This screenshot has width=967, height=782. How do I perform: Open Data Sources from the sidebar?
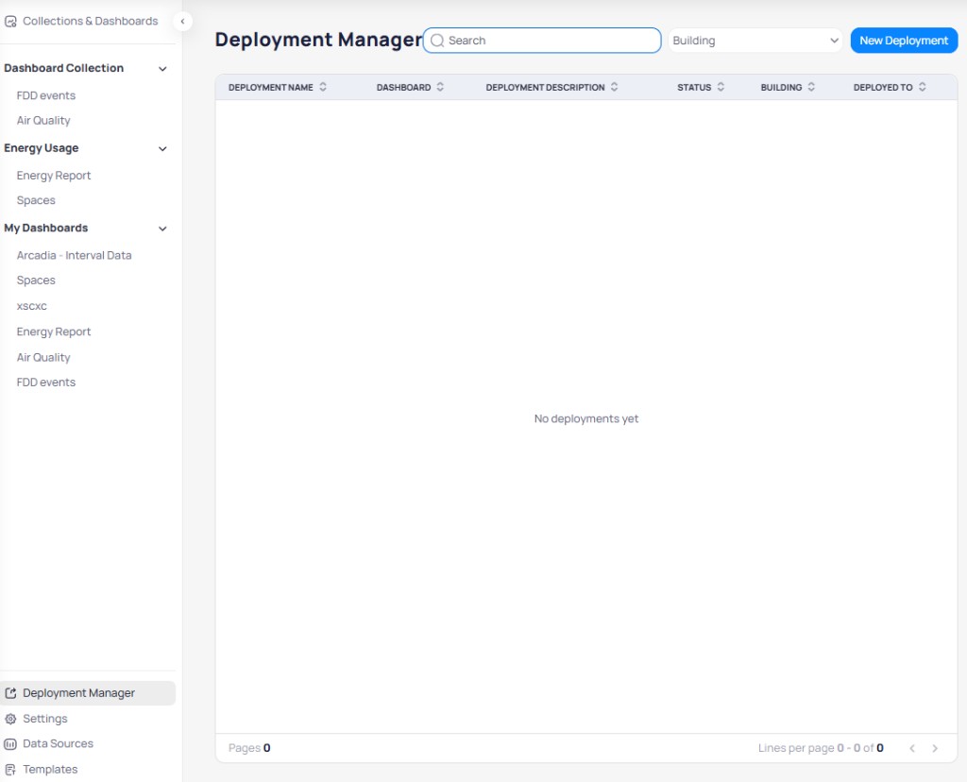tap(58, 744)
